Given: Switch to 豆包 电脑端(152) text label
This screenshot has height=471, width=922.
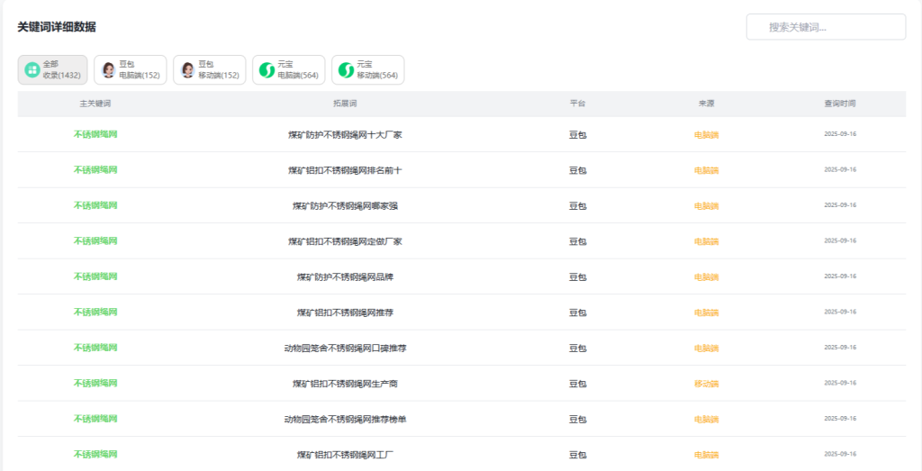Looking at the screenshot, I should point(140,70).
